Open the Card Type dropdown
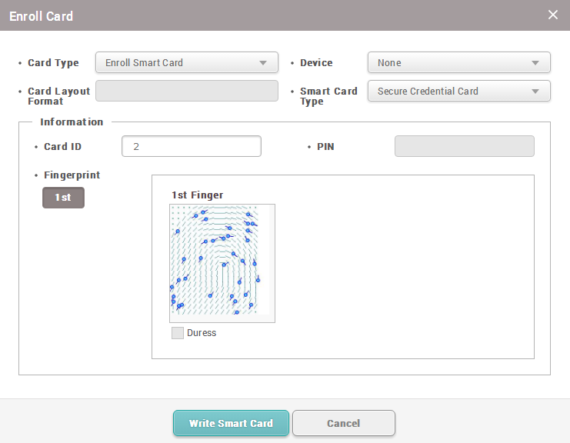Image resolution: width=570 pixels, height=443 pixels. point(186,63)
